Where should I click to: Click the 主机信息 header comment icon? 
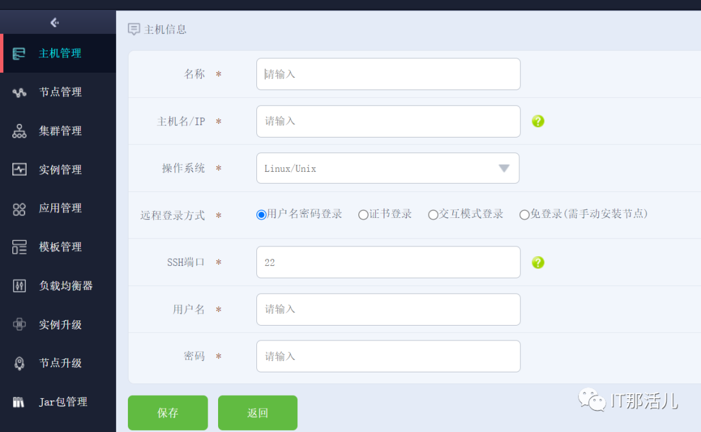(134, 29)
